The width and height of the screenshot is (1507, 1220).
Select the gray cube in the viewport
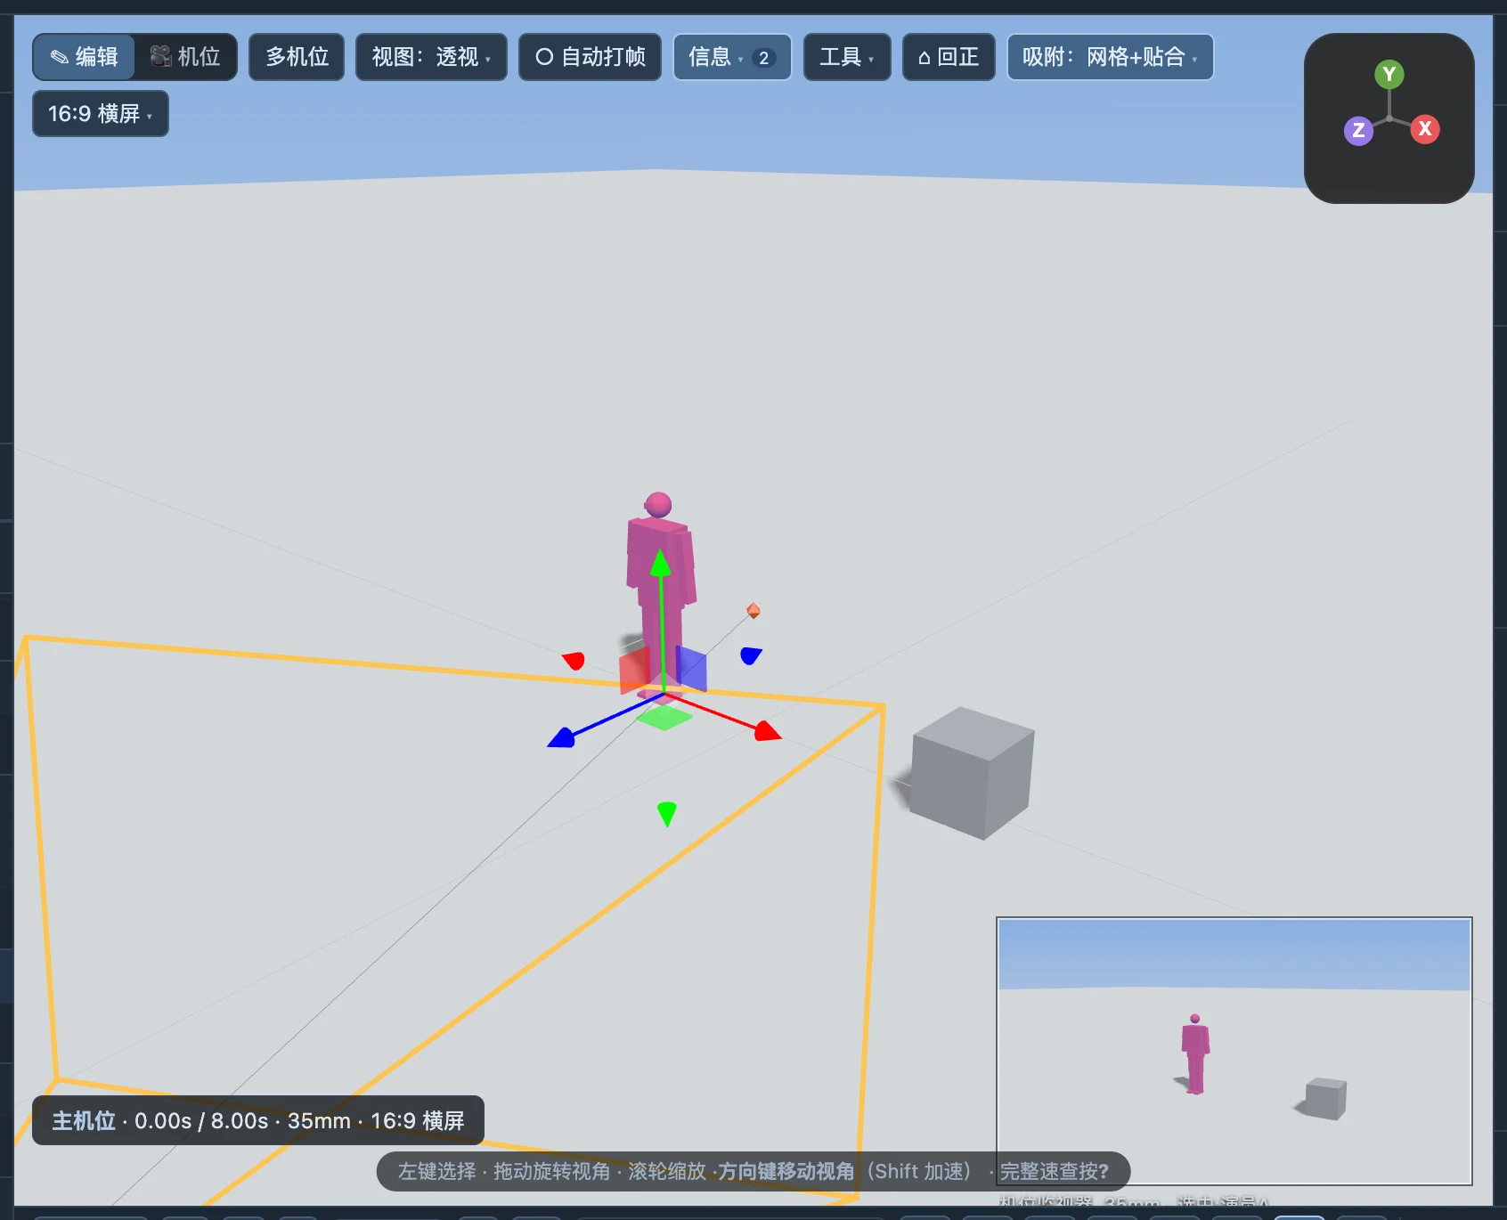click(973, 773)
